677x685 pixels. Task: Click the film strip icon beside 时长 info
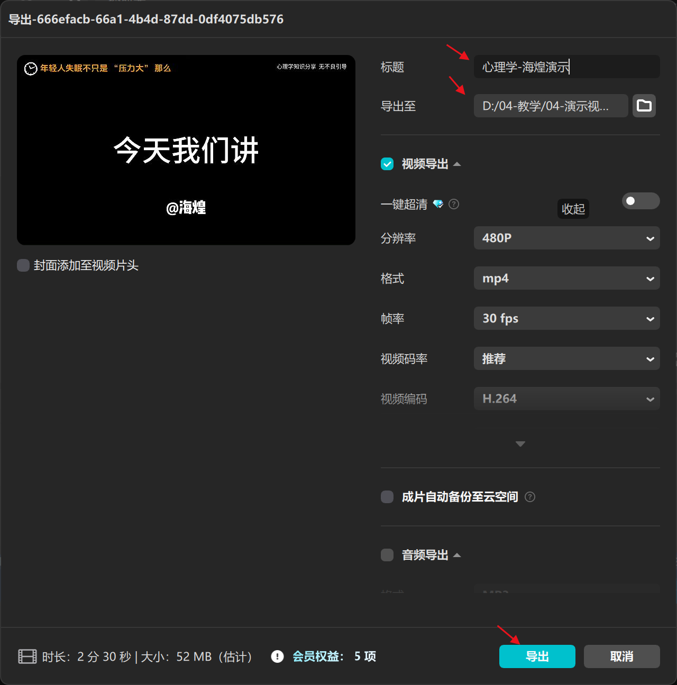click(27, 656)
